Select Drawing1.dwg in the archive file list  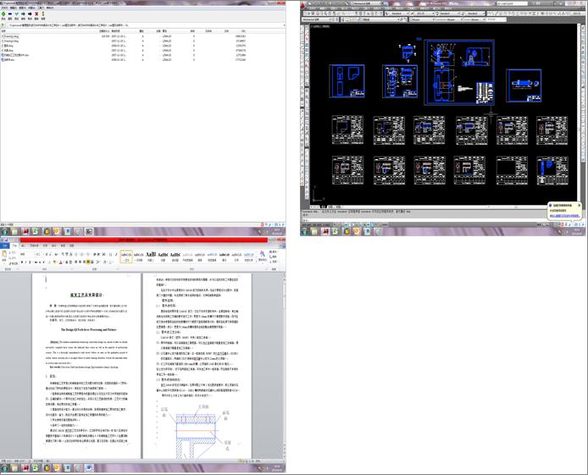(x=10, y=36)
